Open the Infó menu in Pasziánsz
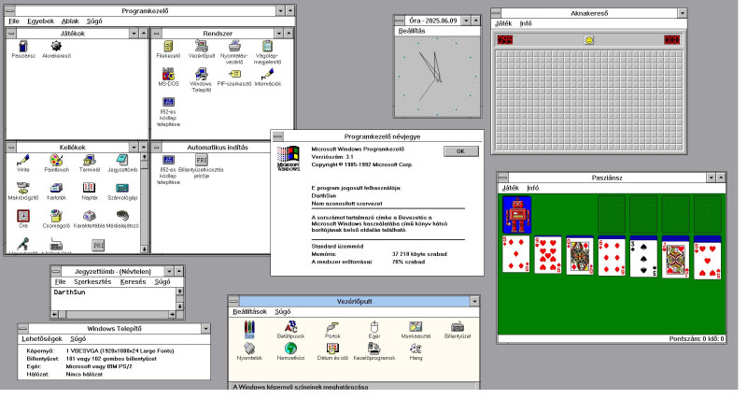The width and height of the screenshot is (747, 399). [532, 188]
